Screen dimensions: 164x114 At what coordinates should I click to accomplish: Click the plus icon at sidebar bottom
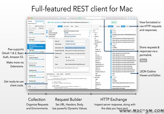point(28,88)
